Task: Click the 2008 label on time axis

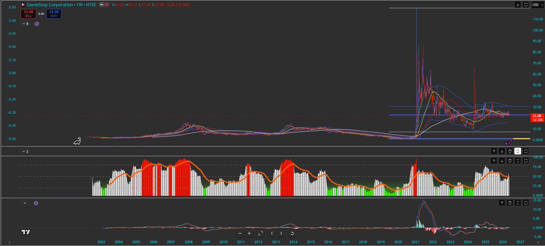Action: [x=188, y=243]
